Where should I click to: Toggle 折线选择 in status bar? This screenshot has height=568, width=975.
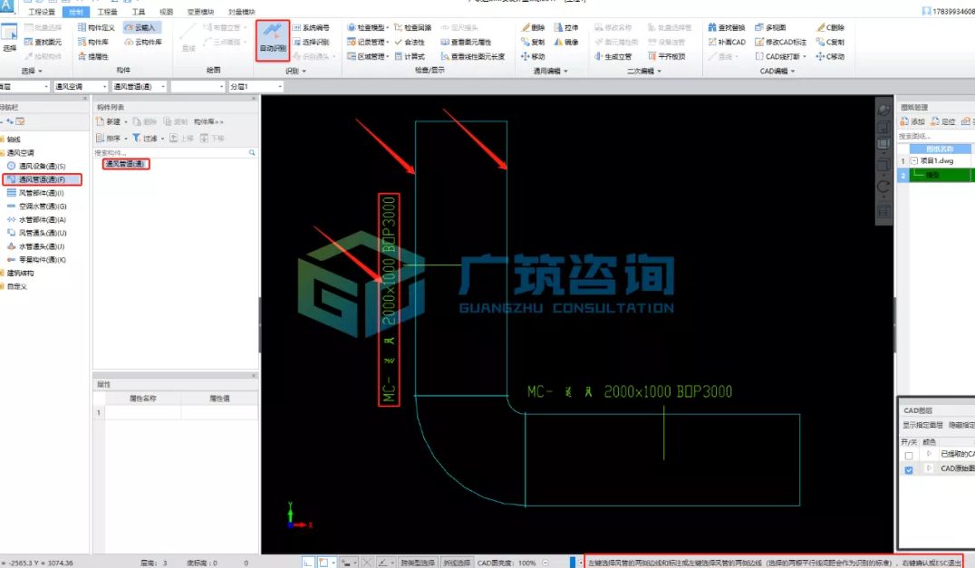coord(457,563)
